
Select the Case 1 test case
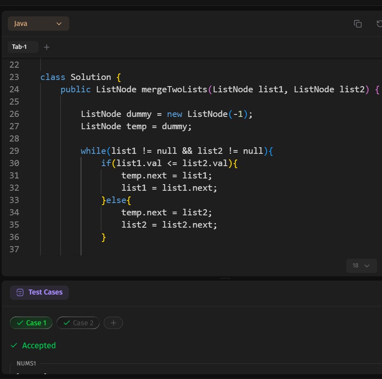31,323
